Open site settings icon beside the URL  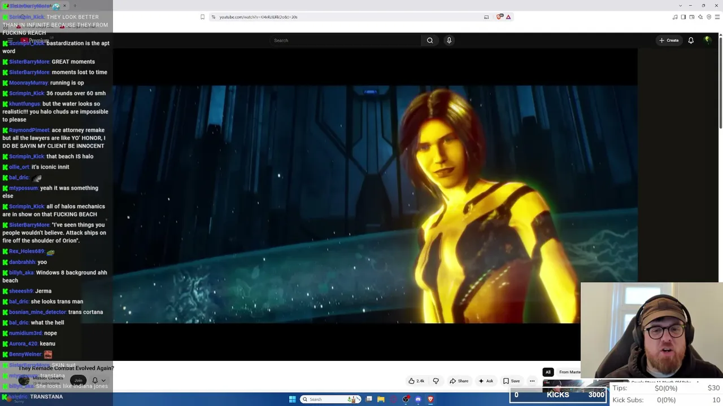coord(213,17)
